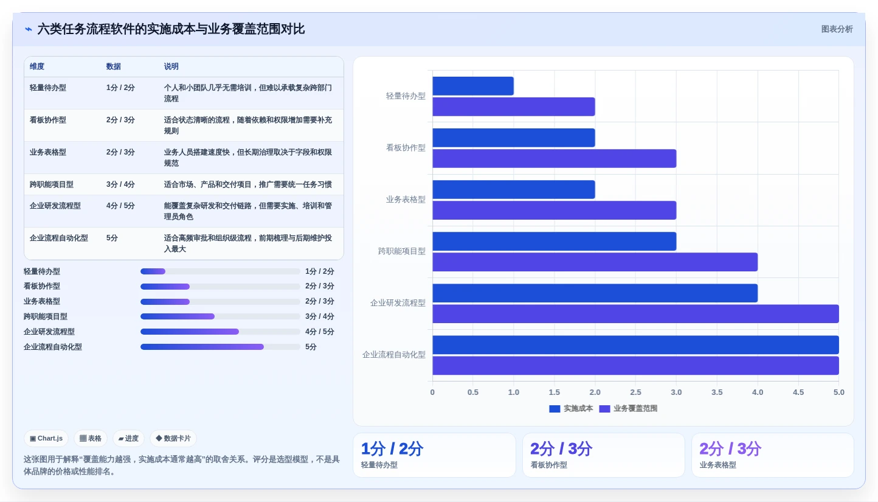
Task: Click the 进度 tag chip
Action: [x=128, y=438]
